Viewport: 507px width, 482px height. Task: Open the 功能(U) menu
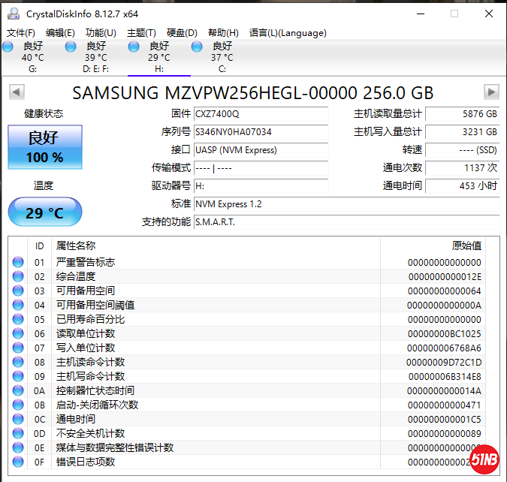click(x=101, y=33)
